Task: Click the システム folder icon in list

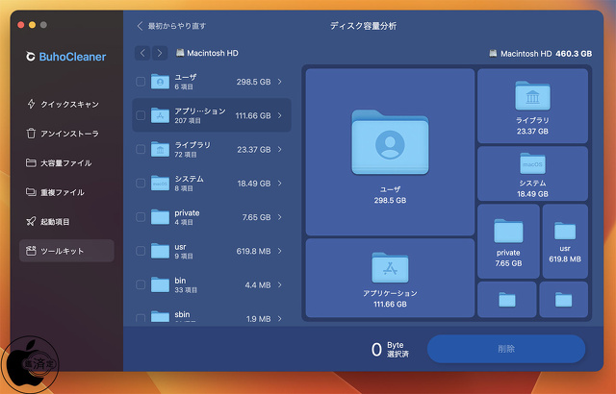Action: [x=161, y=184]
